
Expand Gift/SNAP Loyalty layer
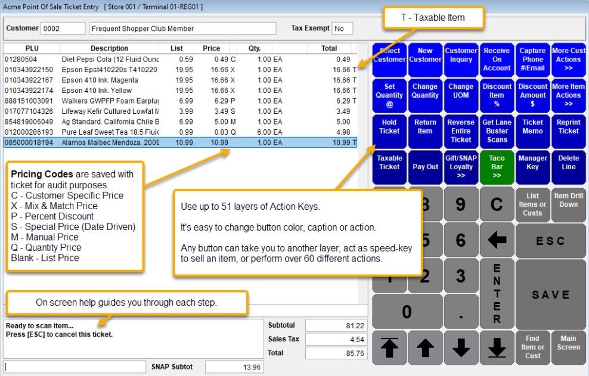pyautogui.click(x=461, y=167)
